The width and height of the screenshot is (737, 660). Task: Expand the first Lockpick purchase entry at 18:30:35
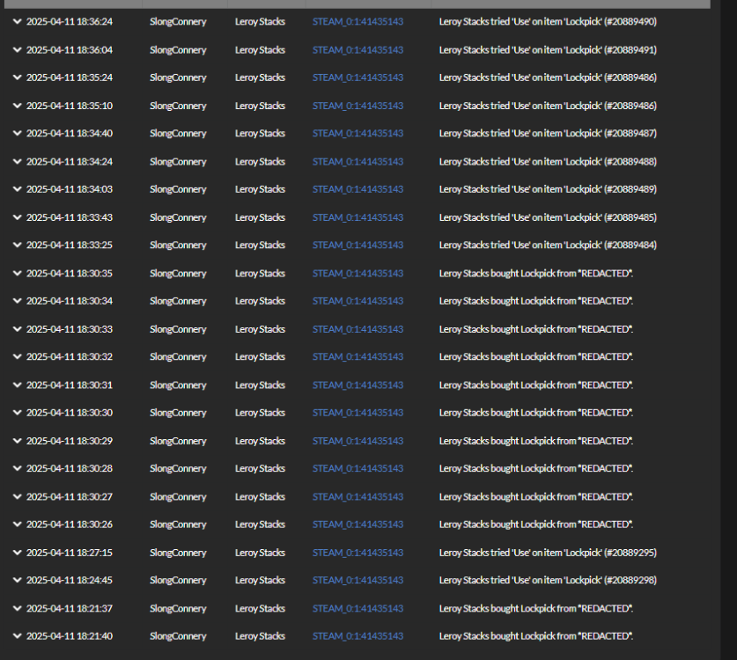(x=18, y=273)
